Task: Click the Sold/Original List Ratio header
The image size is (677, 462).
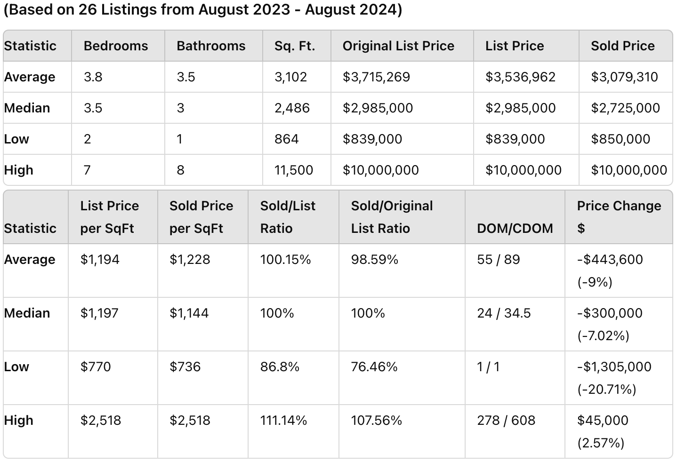Action: click(392, 217)
